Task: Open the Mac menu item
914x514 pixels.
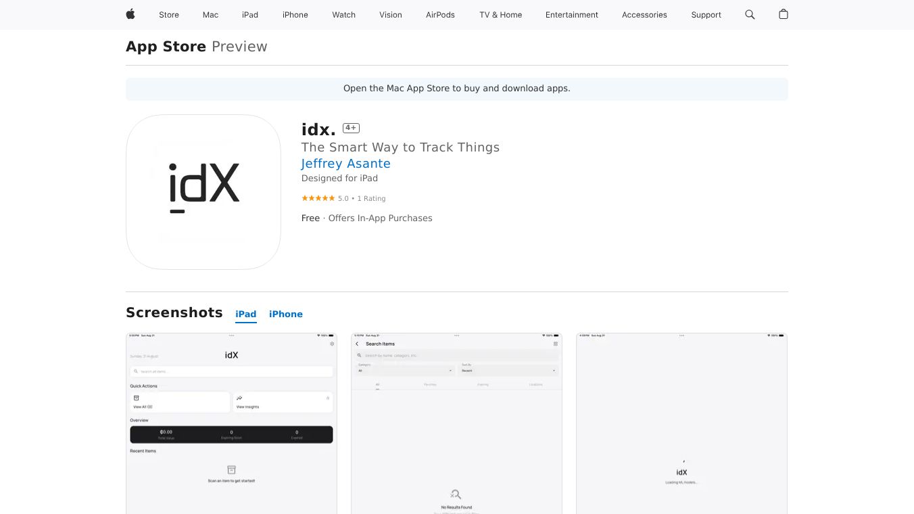Action: tap(211, 15)
